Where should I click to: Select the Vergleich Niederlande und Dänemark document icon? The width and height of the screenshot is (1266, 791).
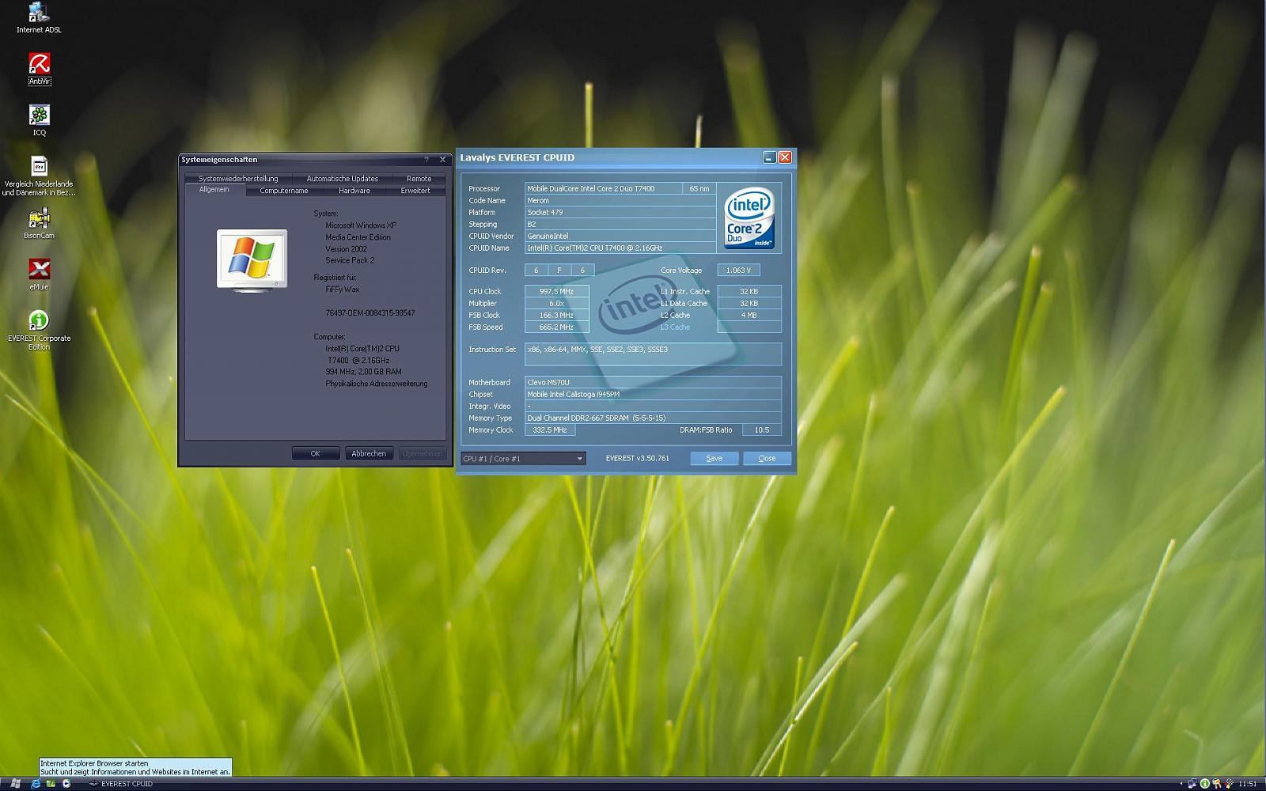coord(39,176)
